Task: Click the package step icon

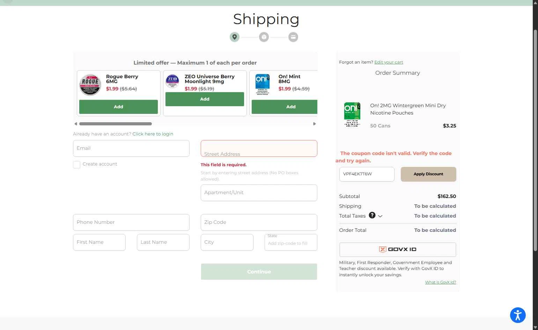Action: 264,37
